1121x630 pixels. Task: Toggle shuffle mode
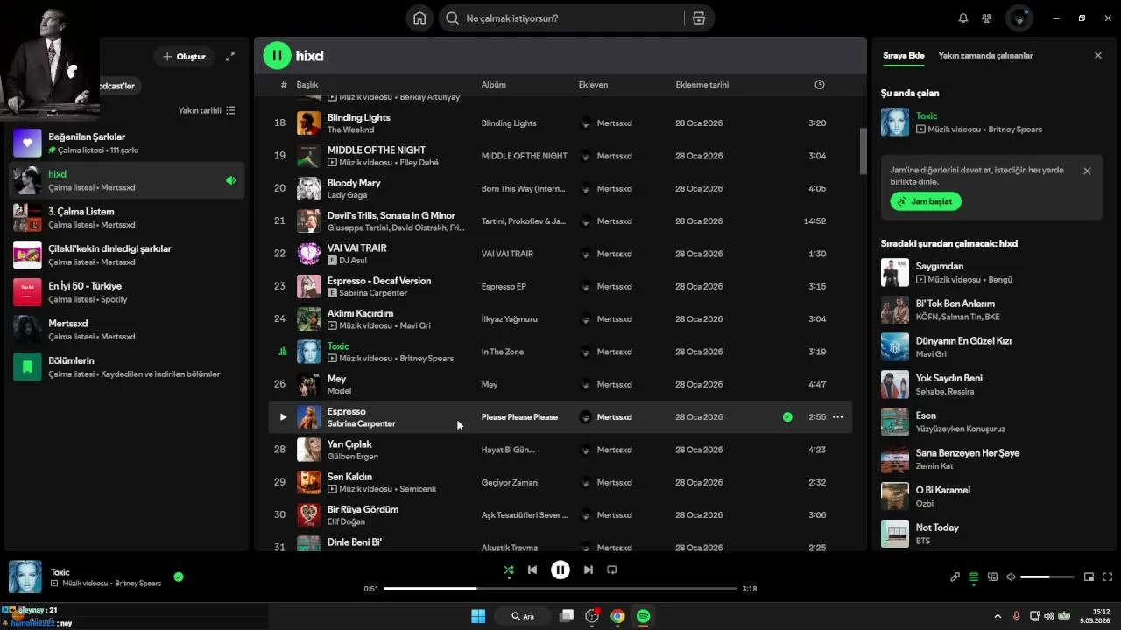[509, 570]
